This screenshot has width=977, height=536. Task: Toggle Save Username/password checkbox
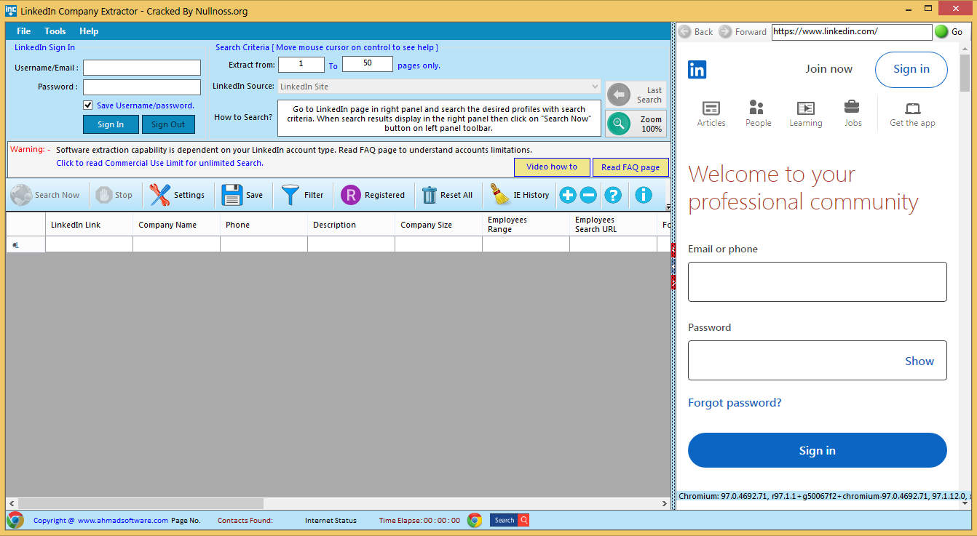point(88,105)
